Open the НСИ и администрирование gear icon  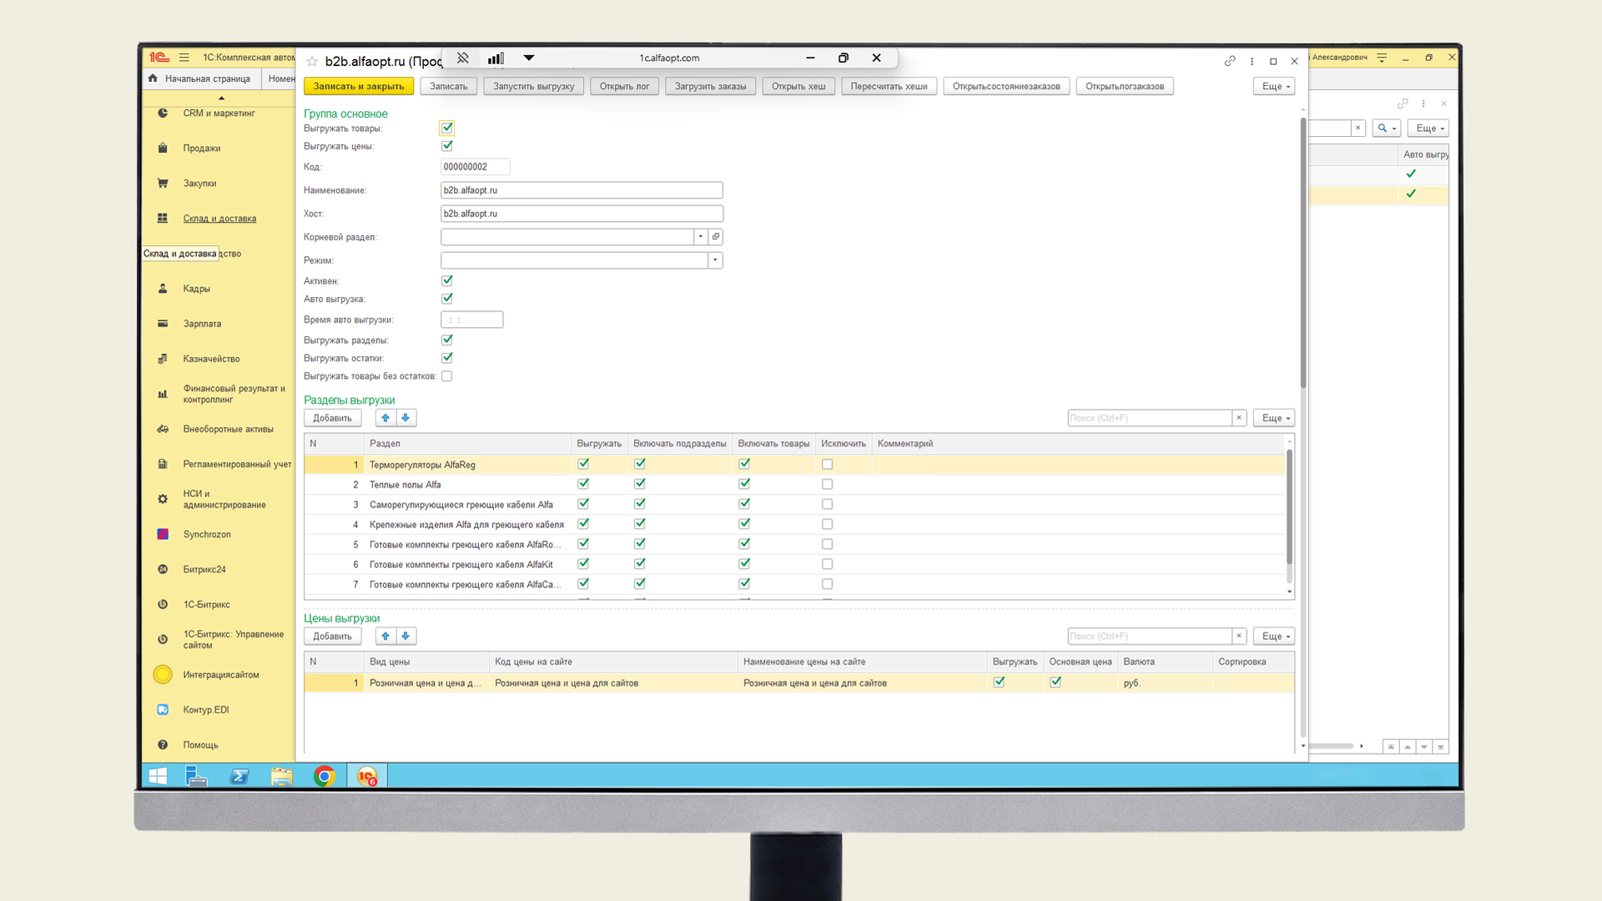click(163, 499)
